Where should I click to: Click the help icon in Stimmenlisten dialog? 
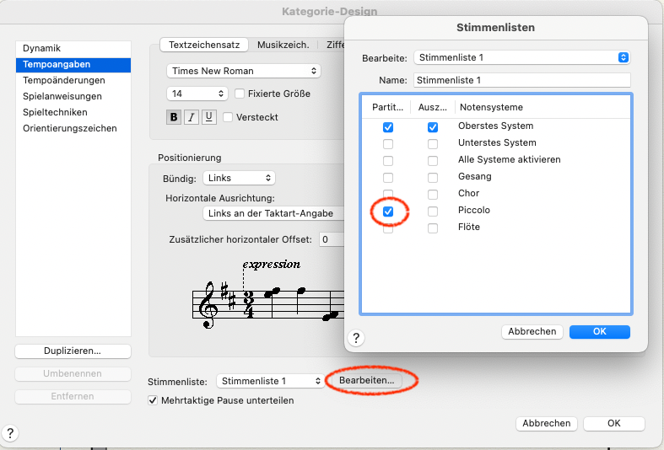click(x=356, y=338)
